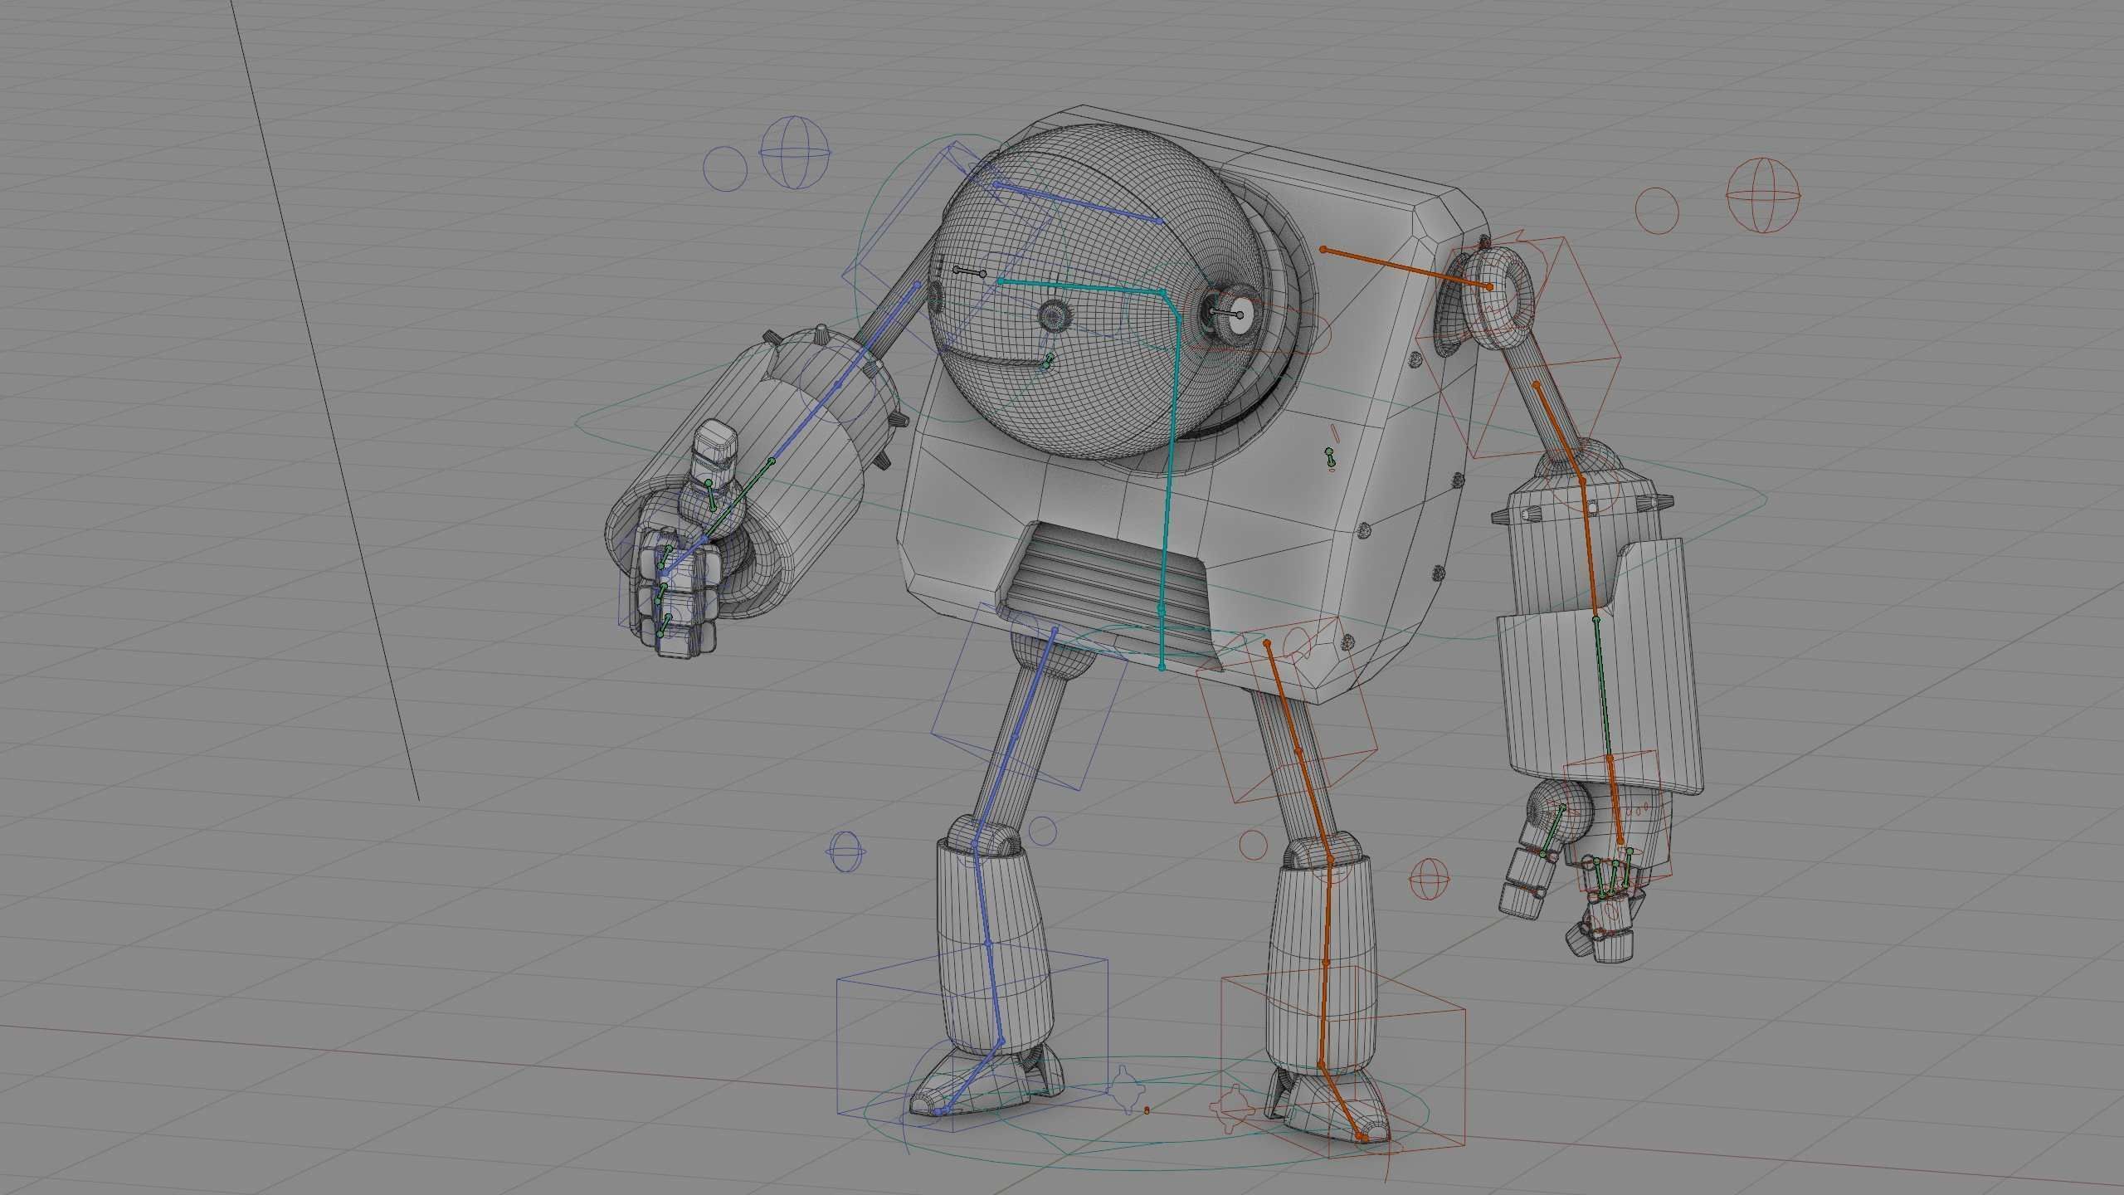Select the red box foot control
This screenshot has width=2124, height=1195.
tap(1342, 1061)
